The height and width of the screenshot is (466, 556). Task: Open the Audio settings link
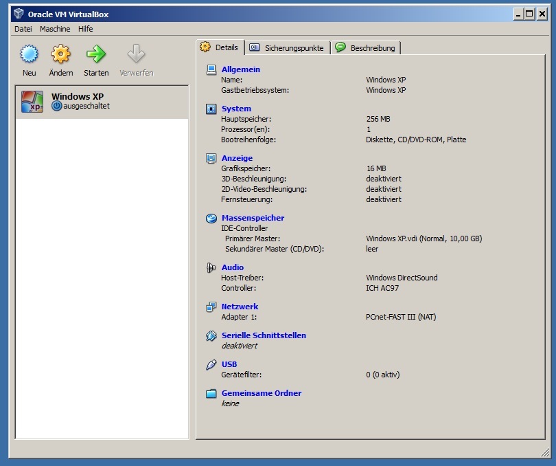click(233, 267)
